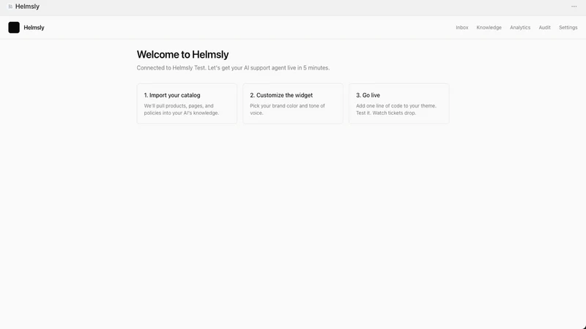Open Settings in the top navigation
The image size is (586, 329).
[568, 27]
